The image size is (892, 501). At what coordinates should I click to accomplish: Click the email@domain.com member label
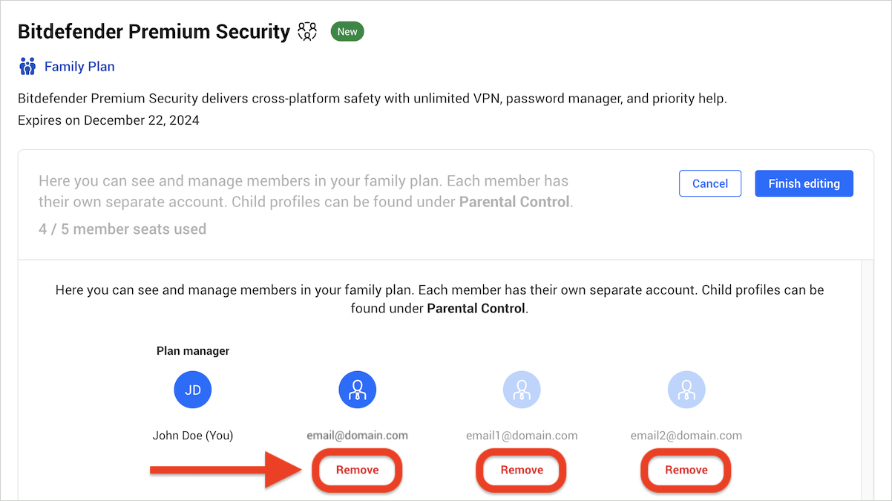[358, 436]
